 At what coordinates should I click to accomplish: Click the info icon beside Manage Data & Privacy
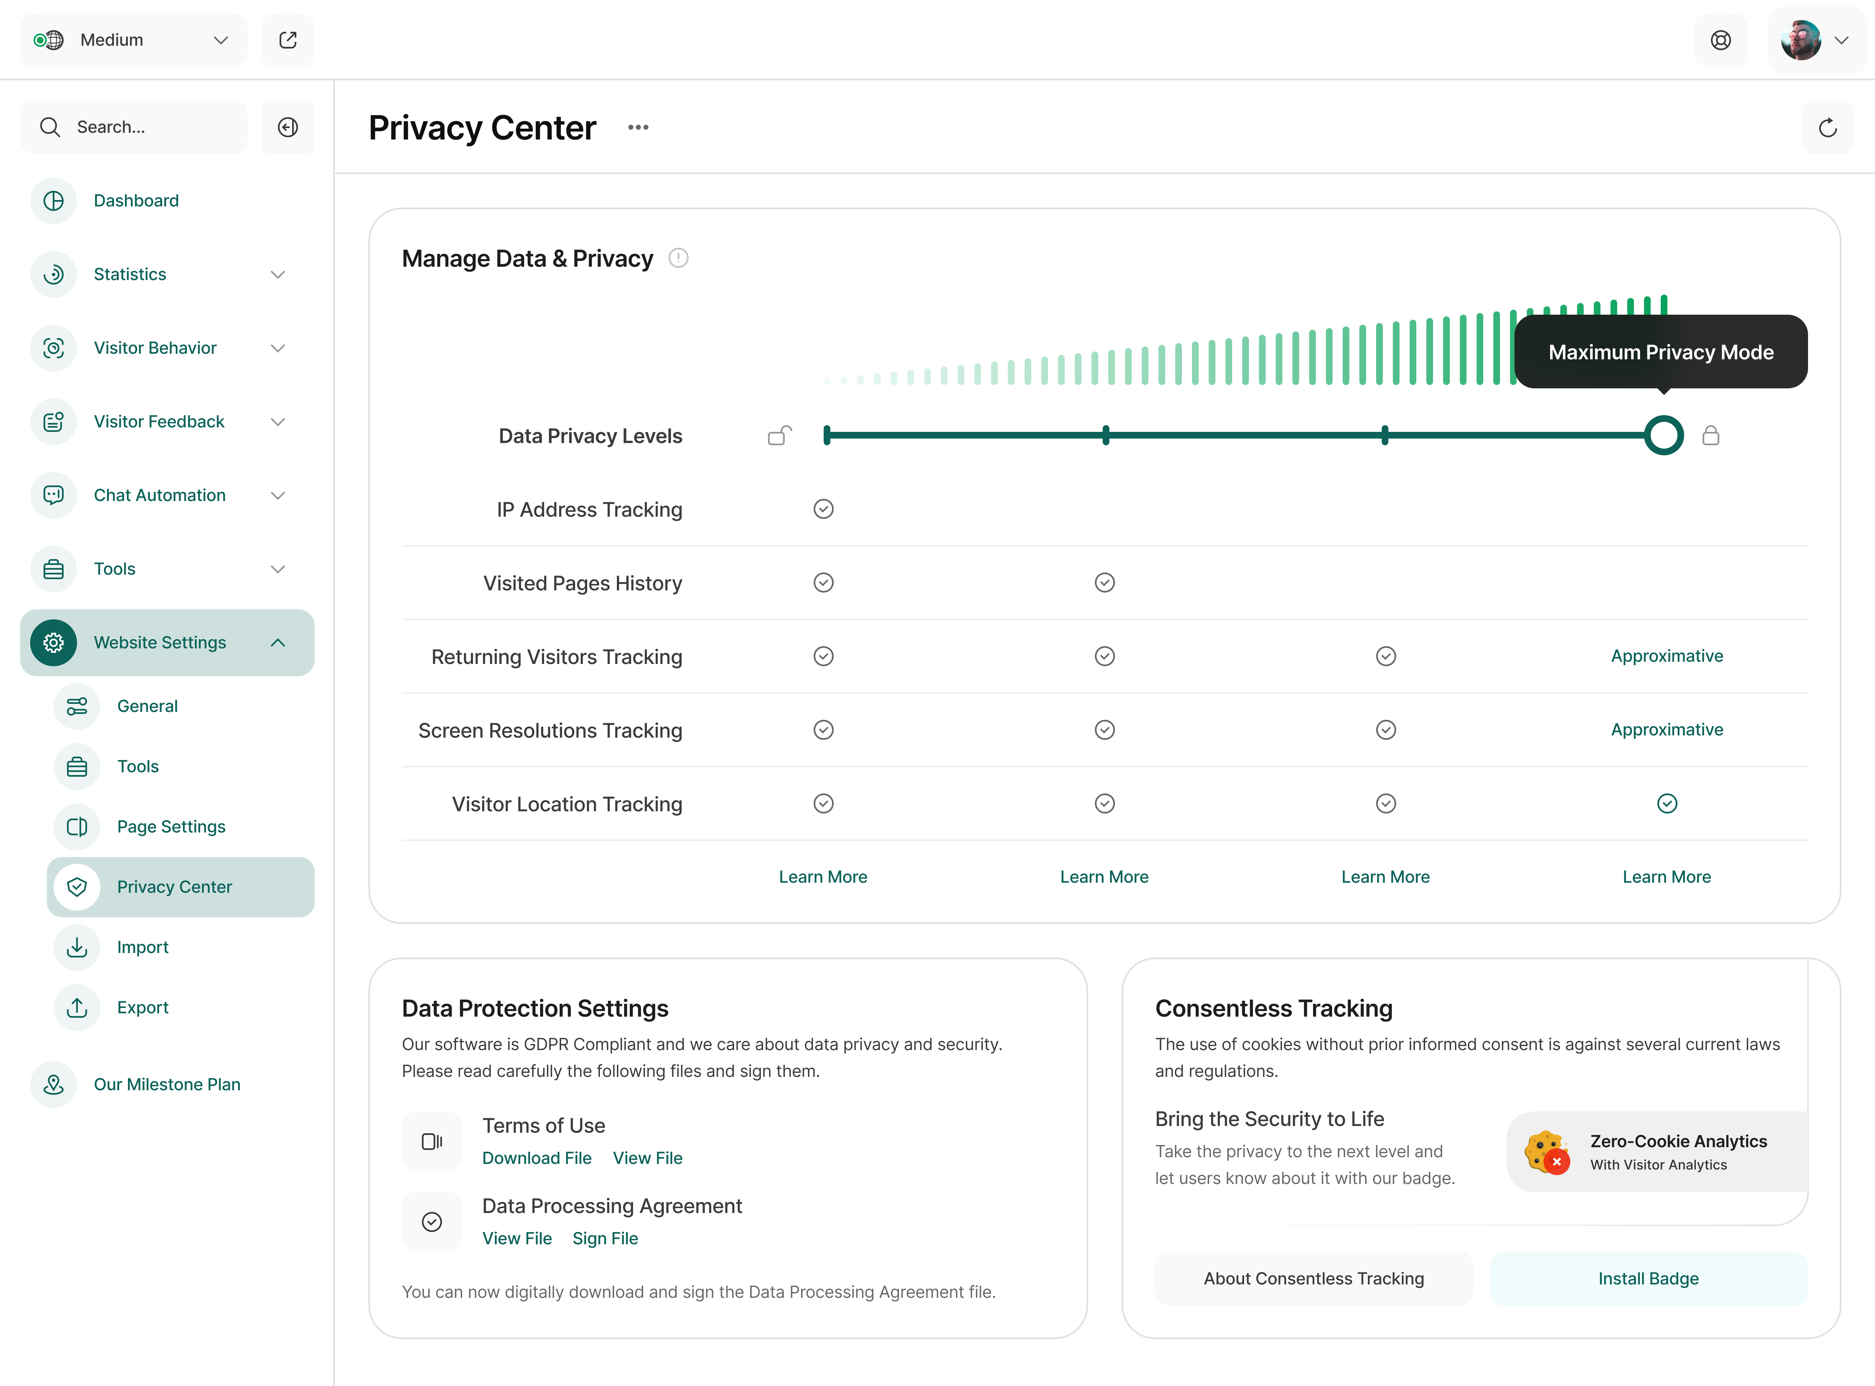pos(678,258)
